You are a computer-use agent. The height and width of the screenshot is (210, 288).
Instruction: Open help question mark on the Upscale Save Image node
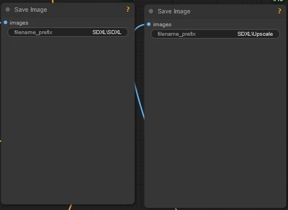coord(280,11)
